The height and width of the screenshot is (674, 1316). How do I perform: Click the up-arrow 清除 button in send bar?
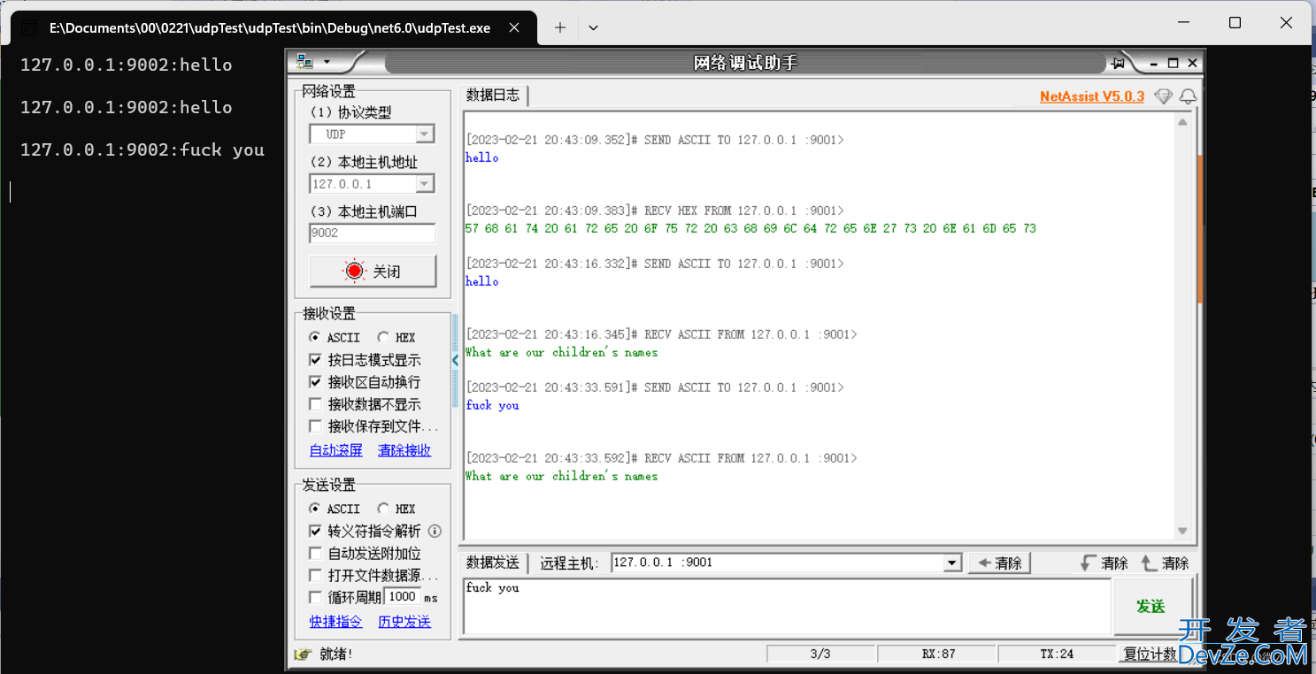pyautogui.click(x=1165, y=563)
